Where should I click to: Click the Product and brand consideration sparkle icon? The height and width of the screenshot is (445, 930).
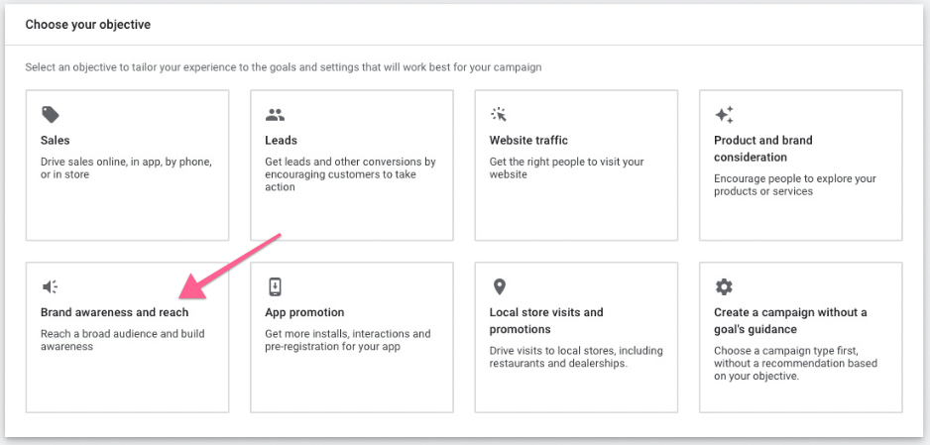click(x=724, y=115)
